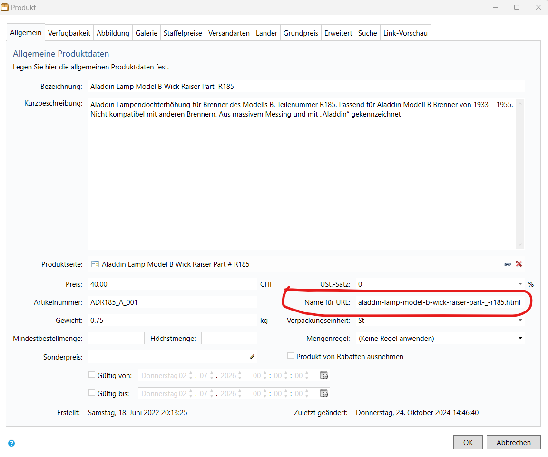Open the Mengenregel dropdown

click(x=520, y=338)
